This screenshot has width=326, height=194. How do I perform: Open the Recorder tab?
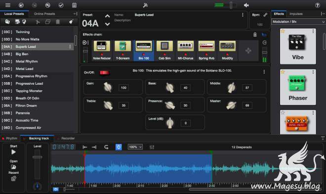(68, 138)
